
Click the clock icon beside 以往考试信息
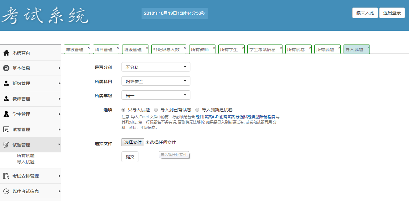coord(6,191)
